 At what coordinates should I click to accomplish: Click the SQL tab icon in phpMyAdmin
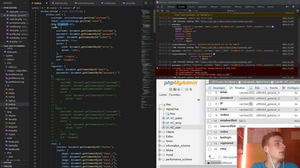pos(251,88)
